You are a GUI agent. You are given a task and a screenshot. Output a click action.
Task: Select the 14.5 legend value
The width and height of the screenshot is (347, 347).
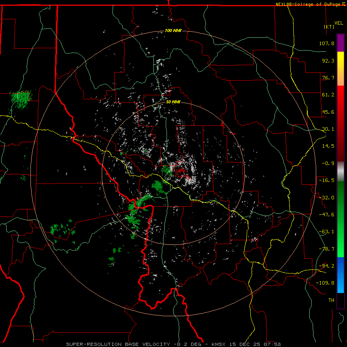(x=328, y=146)
